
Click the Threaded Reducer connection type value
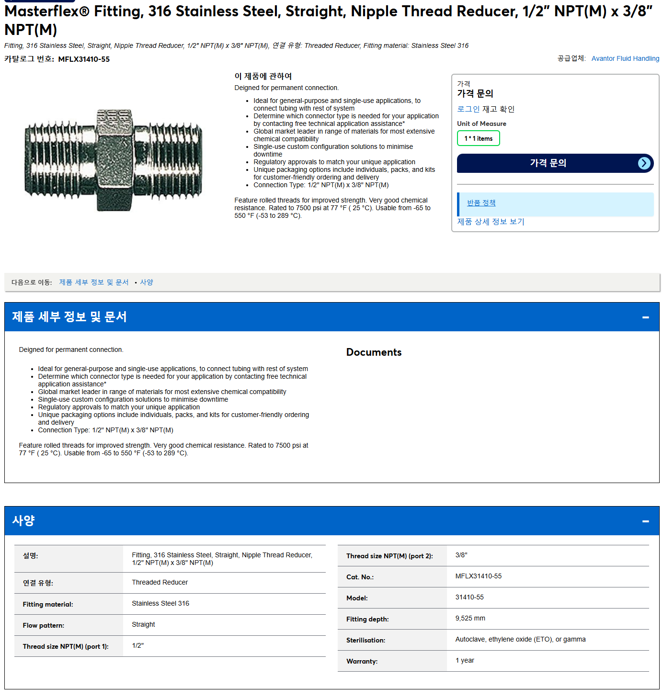click(x=160, y=583)
